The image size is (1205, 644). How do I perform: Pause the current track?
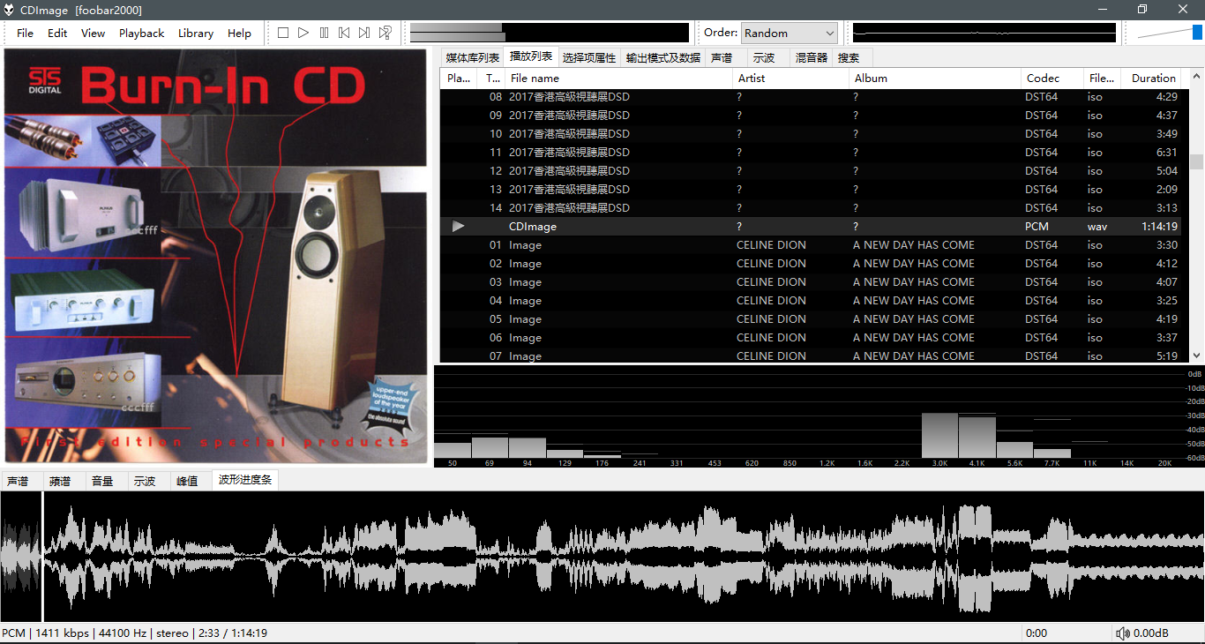click(324, 33)
